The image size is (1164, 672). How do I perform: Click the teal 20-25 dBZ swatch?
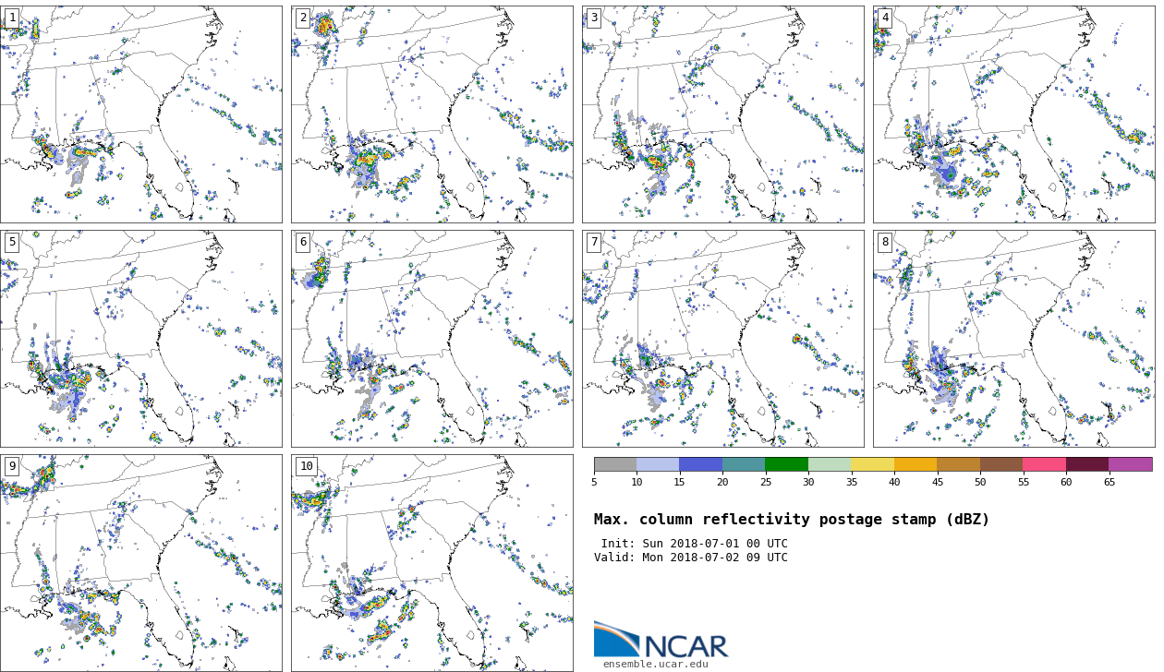(744, 464)
